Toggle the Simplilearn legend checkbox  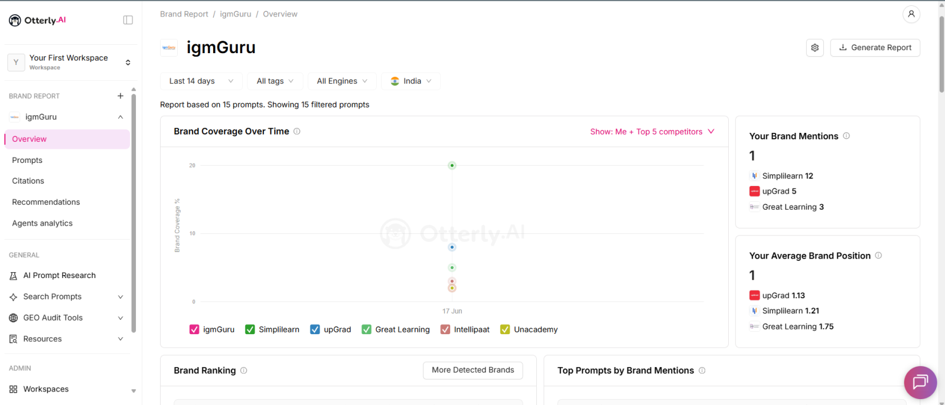250,329
